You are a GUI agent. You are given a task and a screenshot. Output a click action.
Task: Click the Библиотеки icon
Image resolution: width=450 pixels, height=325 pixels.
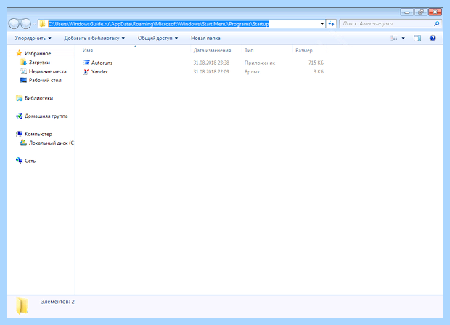[x=19, y=98]
